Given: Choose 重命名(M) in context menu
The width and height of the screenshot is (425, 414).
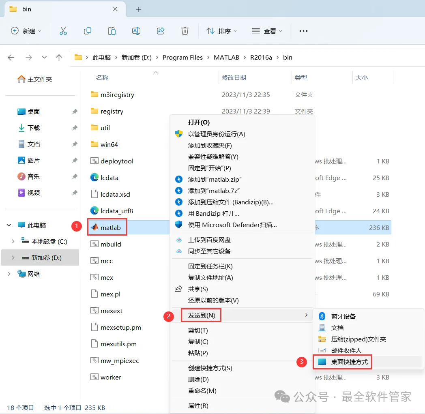Looking at the screenshot, I should pyautogui.click(x=202, y=391).
